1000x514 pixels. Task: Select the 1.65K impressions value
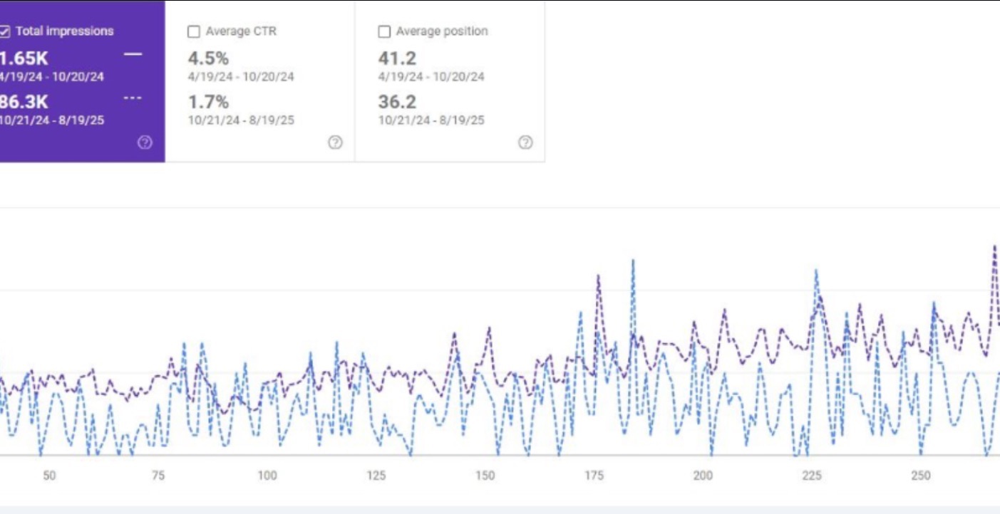[x=24, y=58]
